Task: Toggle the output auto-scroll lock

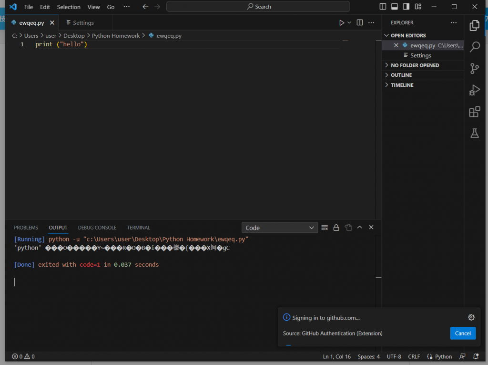Action: [336, 228]
